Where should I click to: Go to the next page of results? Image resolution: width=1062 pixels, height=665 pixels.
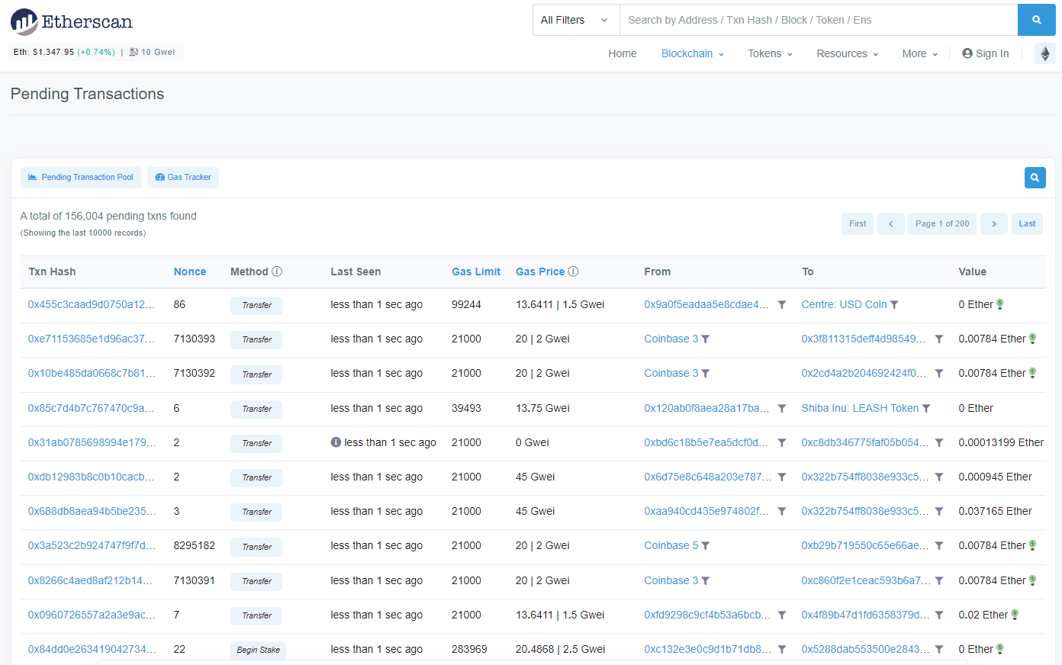click(993, 223)
